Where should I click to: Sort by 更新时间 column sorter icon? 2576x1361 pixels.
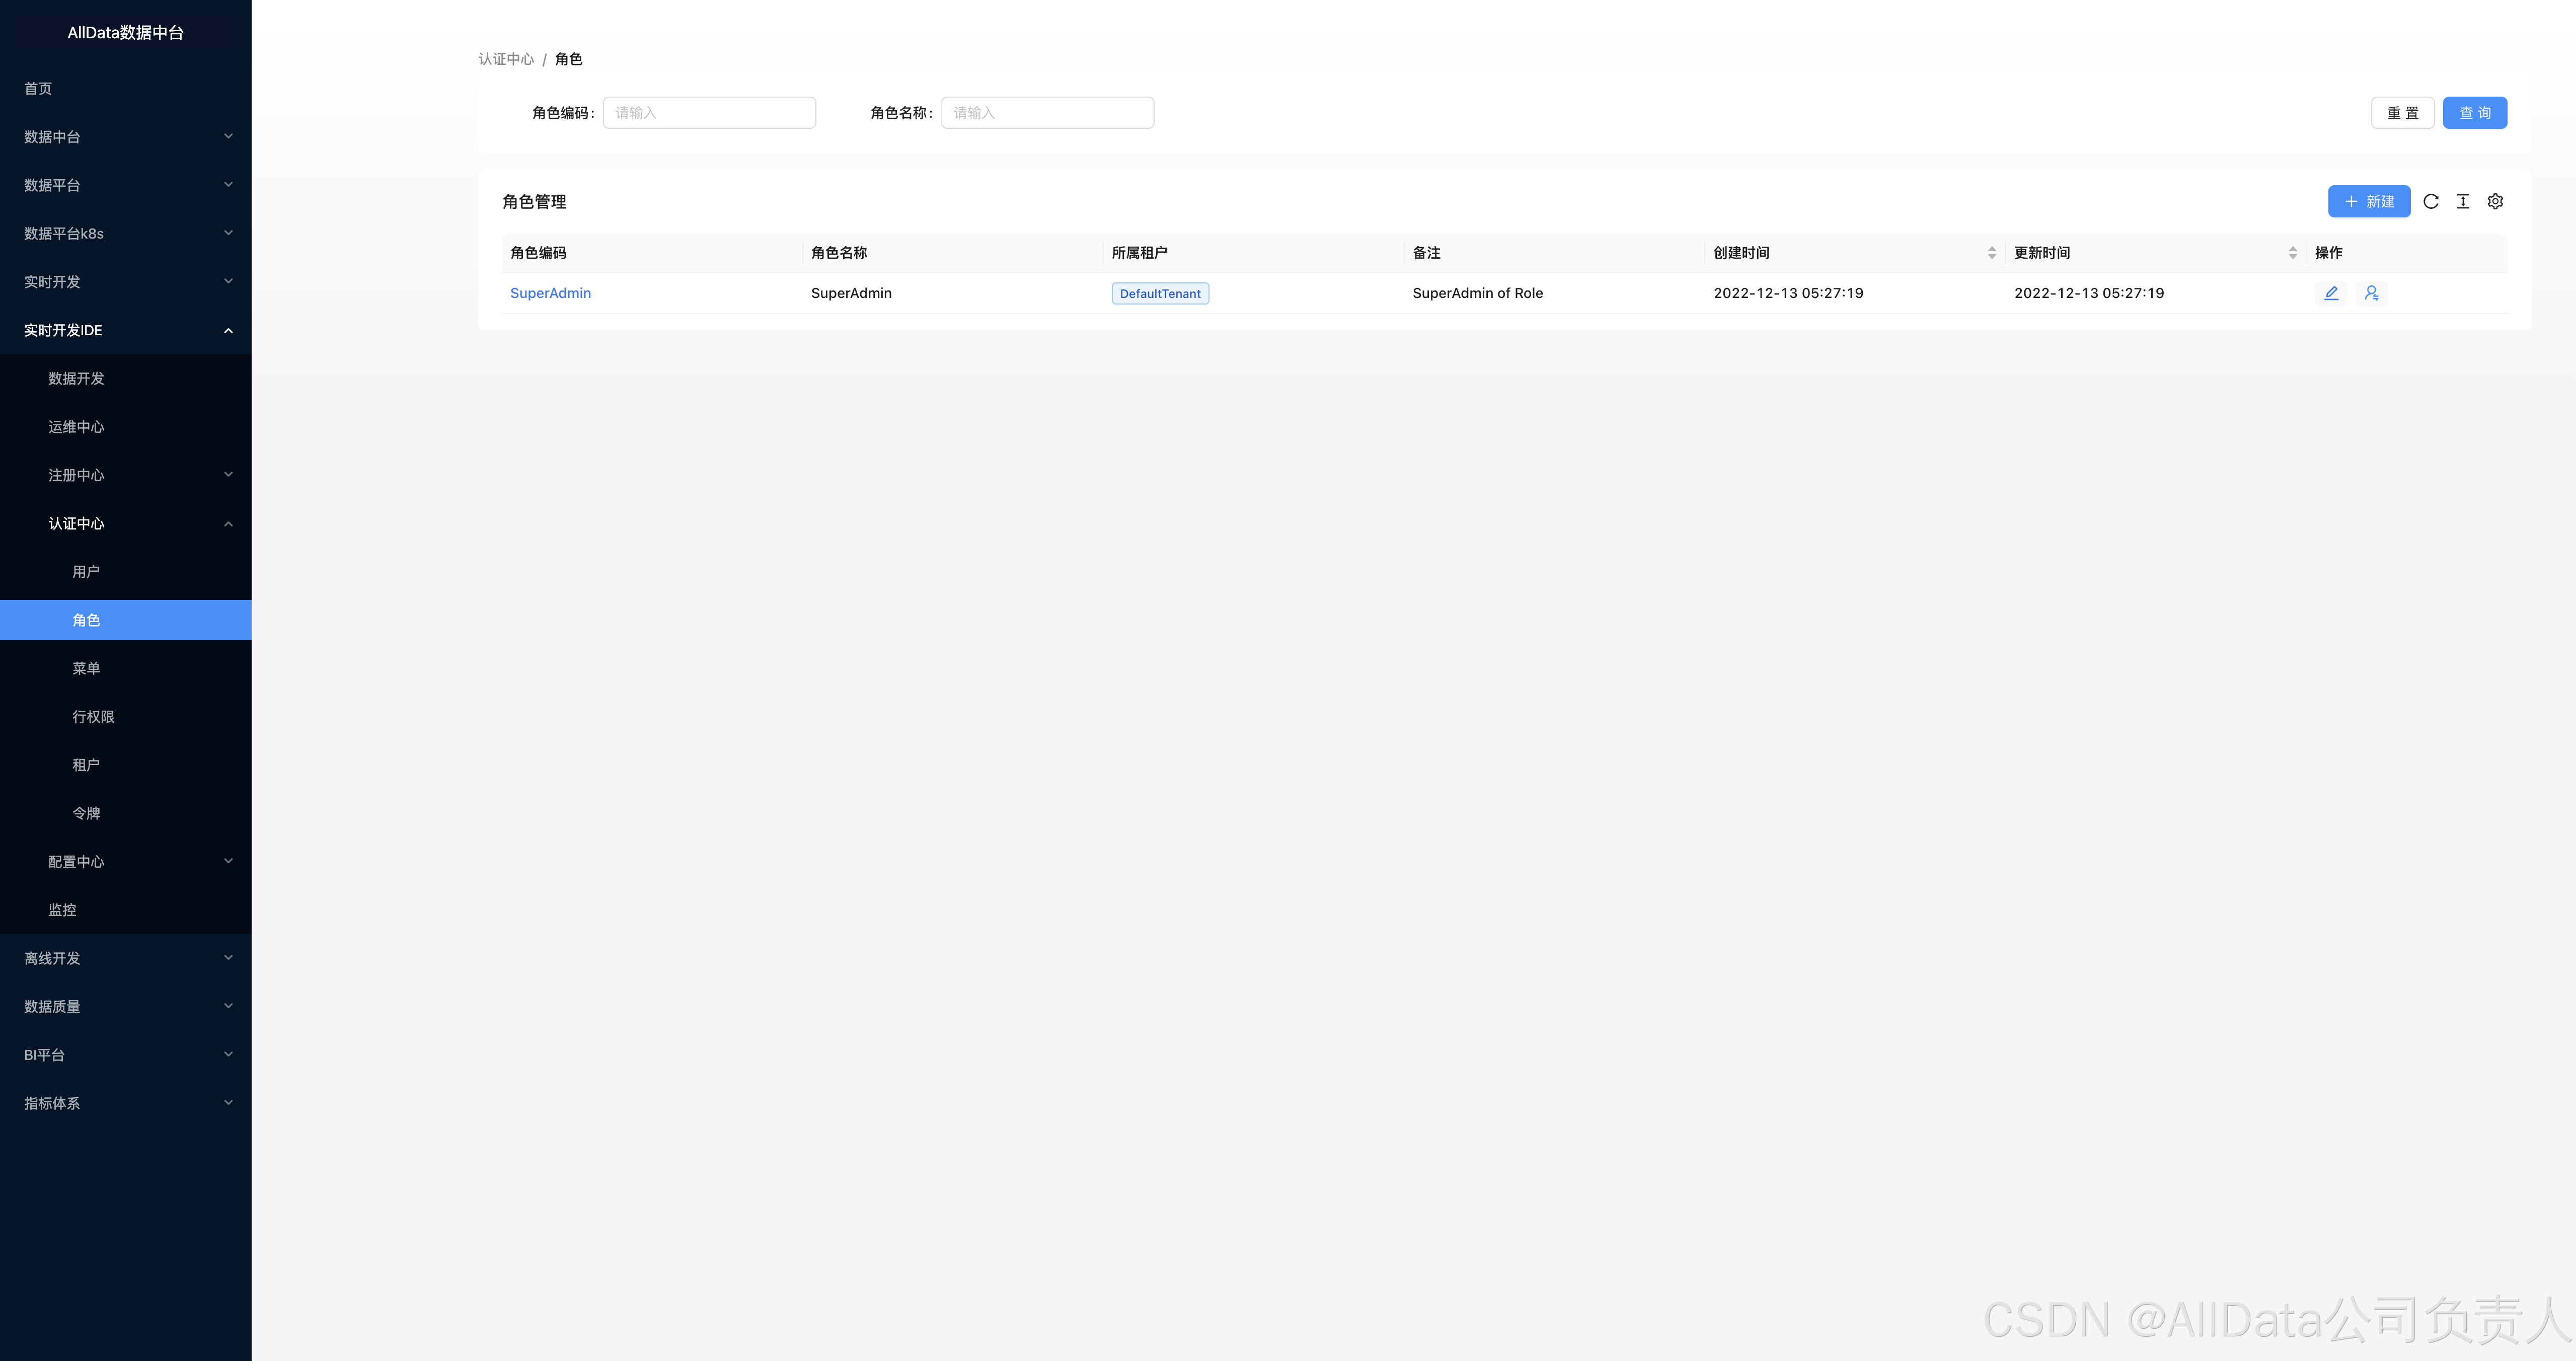coord(2292,253)
